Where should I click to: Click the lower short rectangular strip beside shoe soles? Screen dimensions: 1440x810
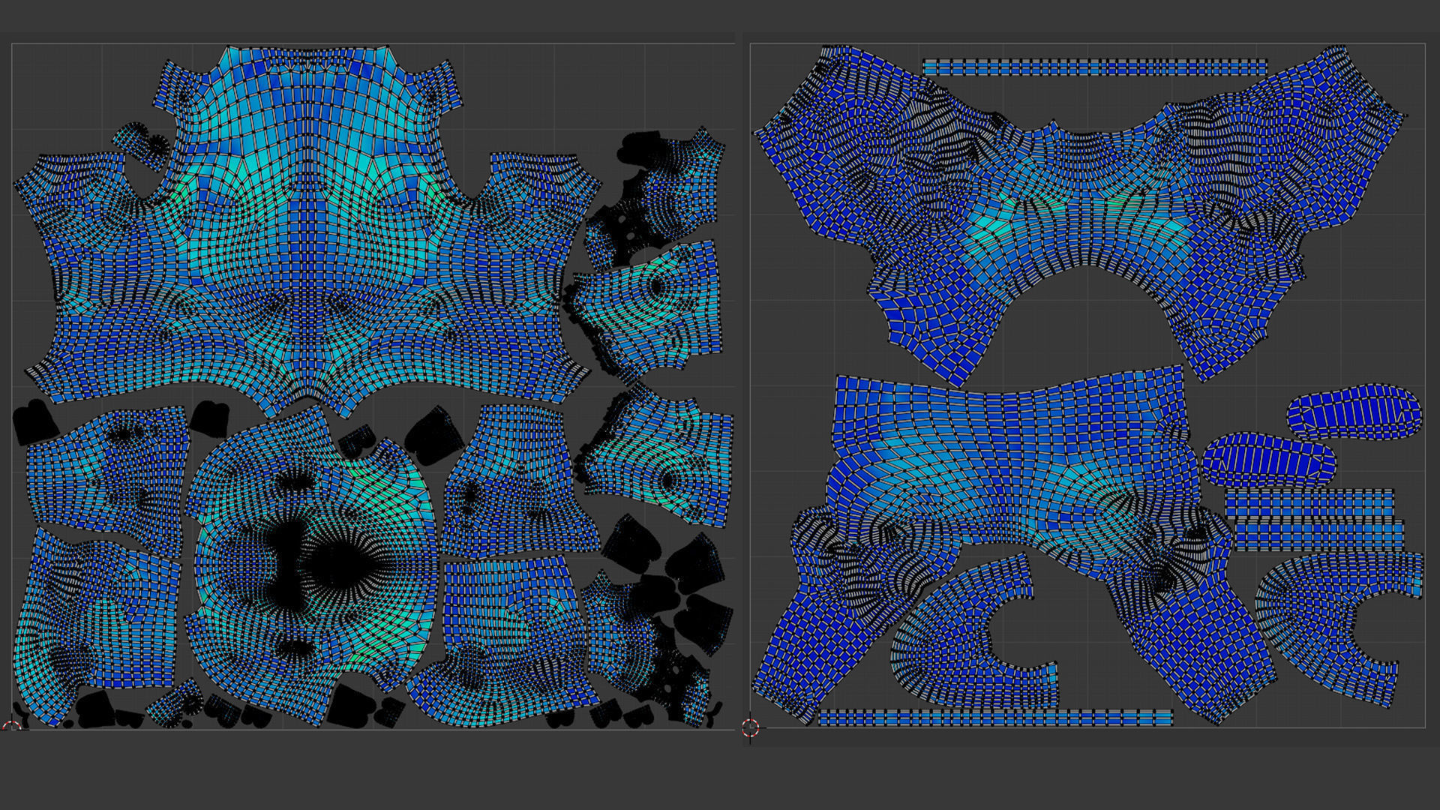pyautogui.click(x=1318, y=535)
